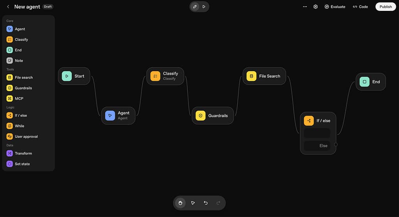The image size is (399, 217).
Task: Undo the last canvas action
Action: tap(206, 203)
